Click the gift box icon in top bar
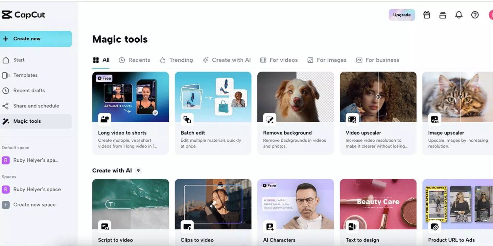This screenshot has width=493, height=246. 427,15
